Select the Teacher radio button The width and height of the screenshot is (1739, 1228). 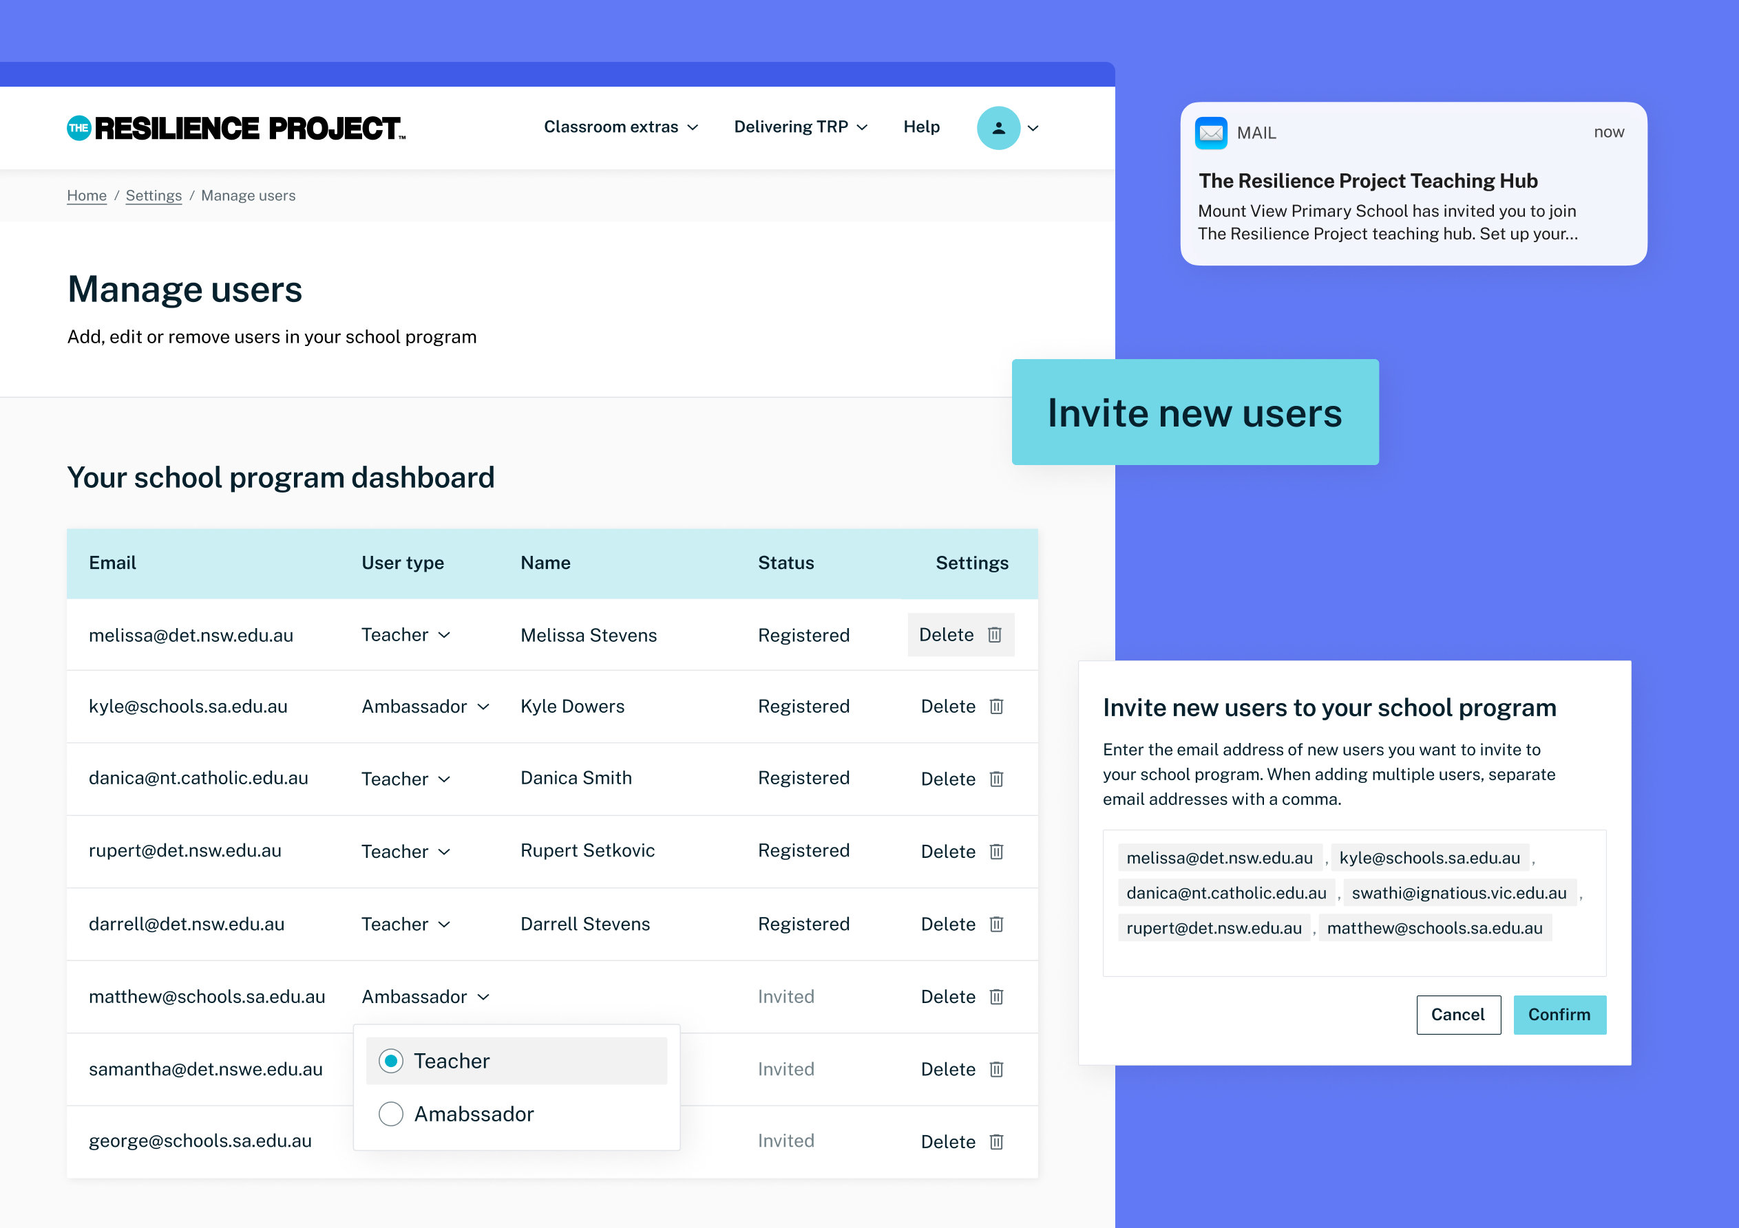391,1061
